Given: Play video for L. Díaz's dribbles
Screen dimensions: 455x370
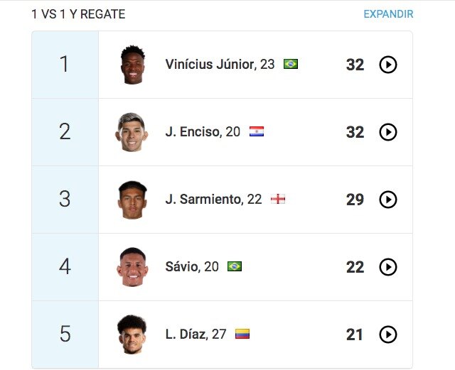Looking at the screenshot, I should pyautogui.click(x=388, y=334).
